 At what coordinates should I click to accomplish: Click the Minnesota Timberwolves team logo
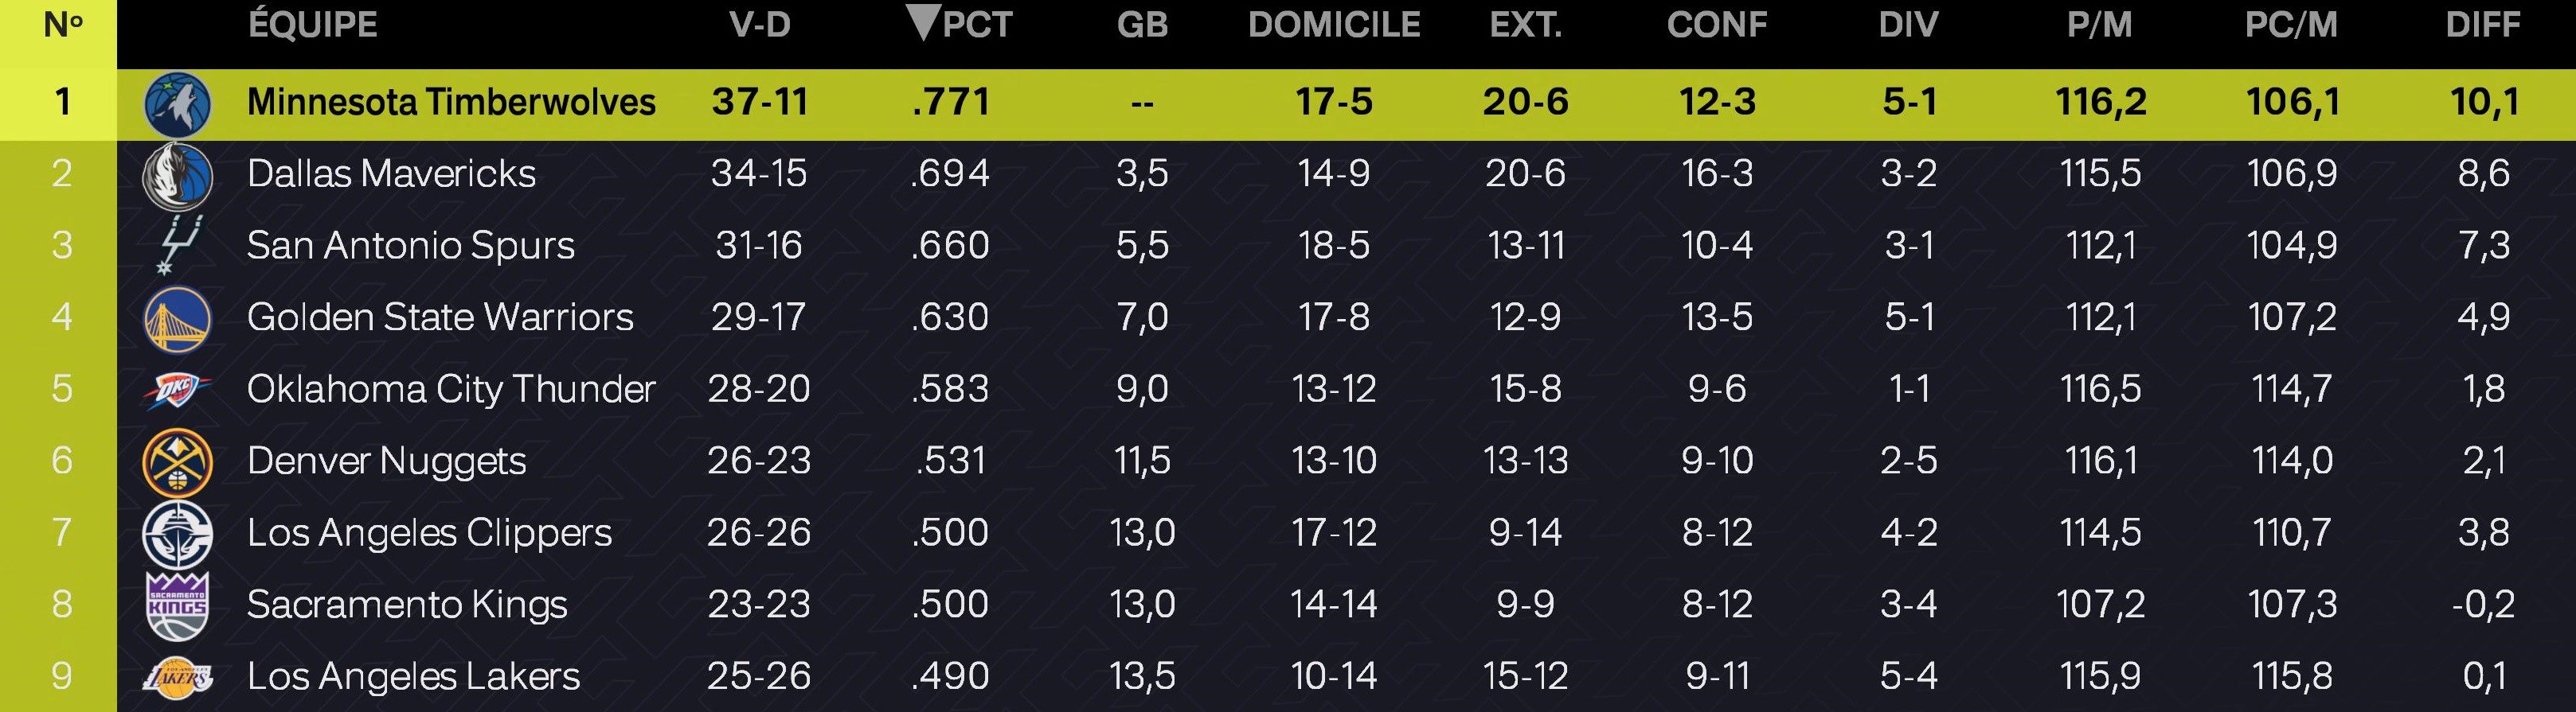pos(177,104)
